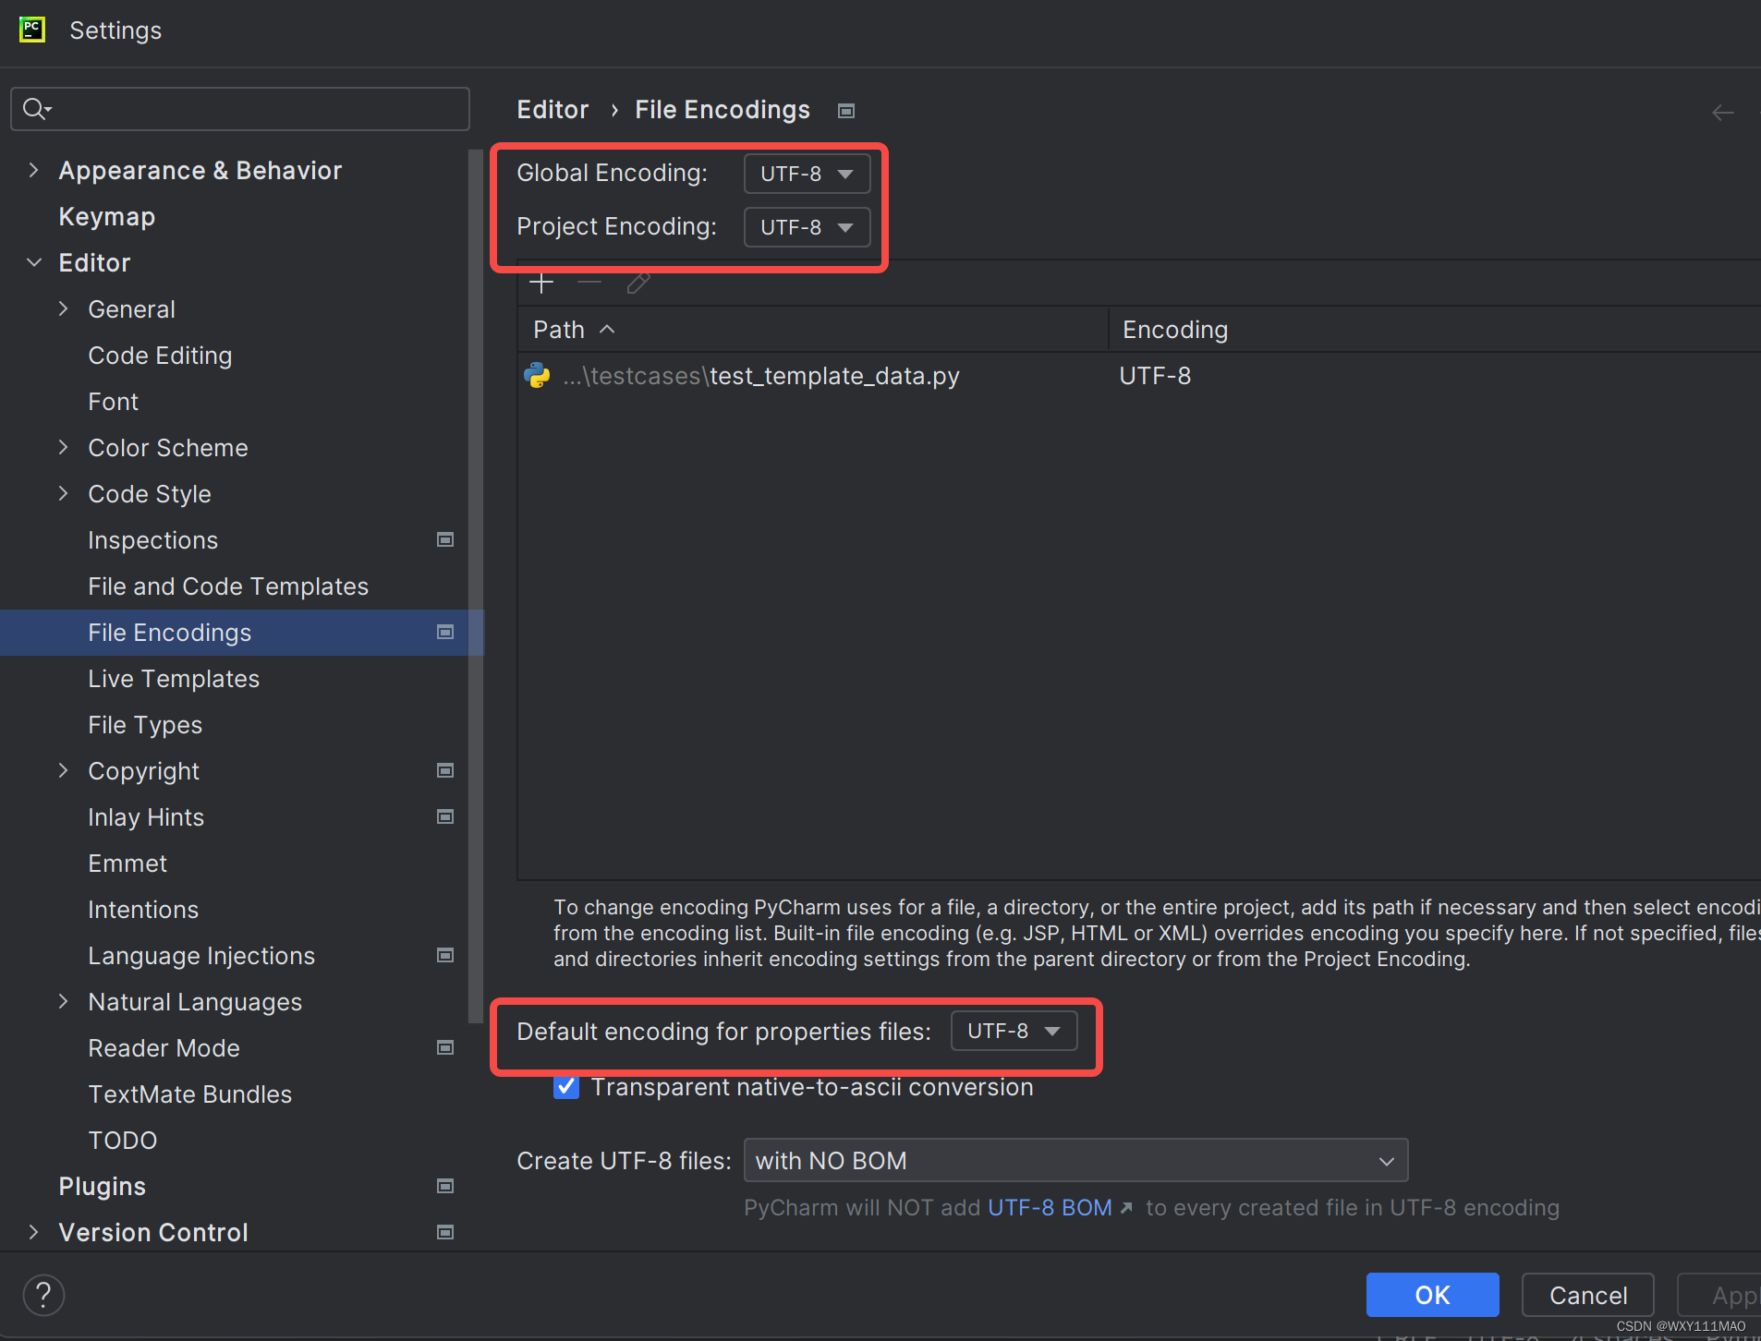Screen dimensions: 1761x1341
Task: Open the Project Encoding dropdown
Action: 807,227
